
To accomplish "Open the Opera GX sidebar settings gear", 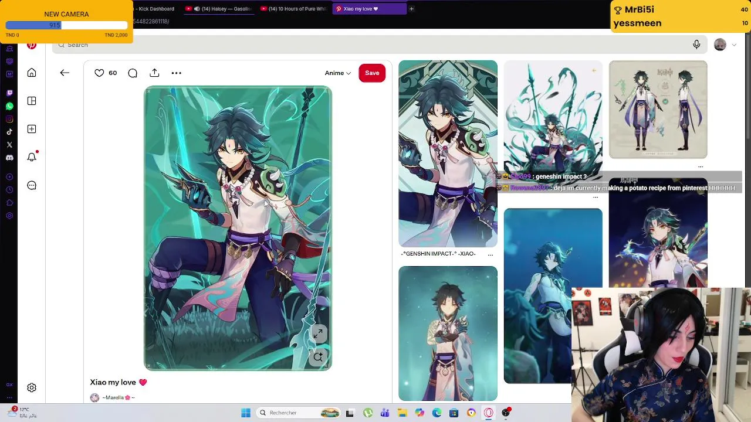I will (x=9, y=216).
